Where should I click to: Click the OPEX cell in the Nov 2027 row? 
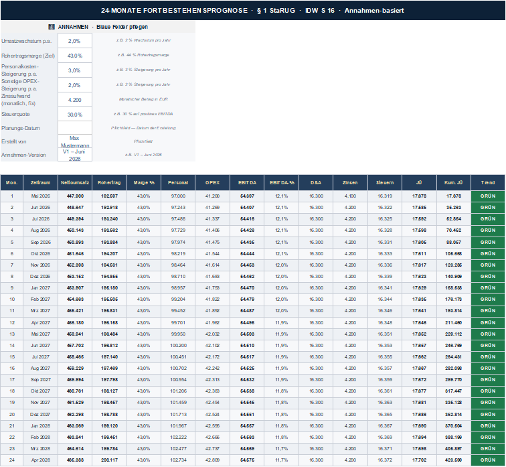point(213,403)
